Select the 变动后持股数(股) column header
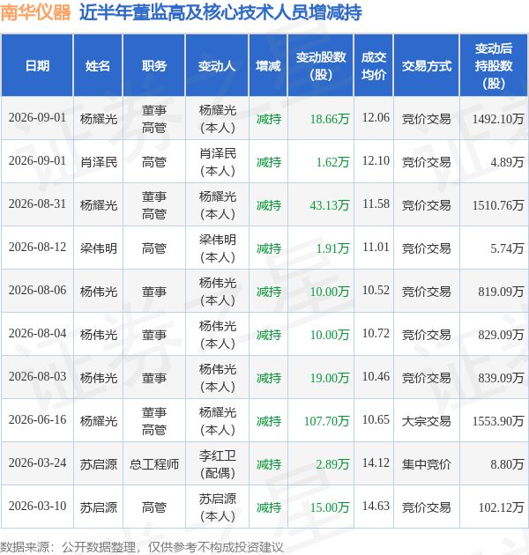Image resolution: width=529 pixels, height=555 pixels. (494, 65)
